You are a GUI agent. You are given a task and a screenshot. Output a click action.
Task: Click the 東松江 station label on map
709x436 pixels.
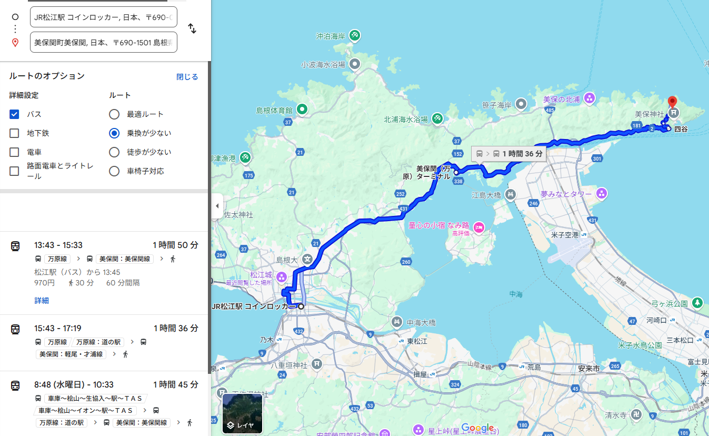417,341
